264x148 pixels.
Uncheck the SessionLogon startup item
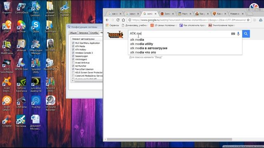pos(73,56)
